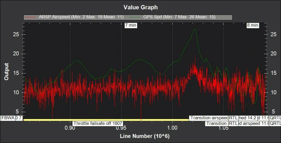This screenshot has width=281, height=143.
Task: Click the GPS.Spd legend entry
Action: coord(179,17)
